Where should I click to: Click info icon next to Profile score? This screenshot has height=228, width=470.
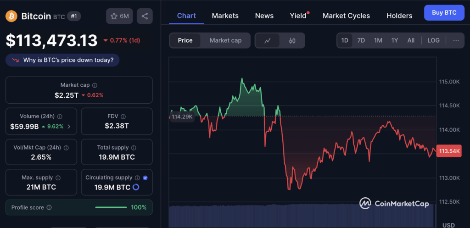[49, 208]
